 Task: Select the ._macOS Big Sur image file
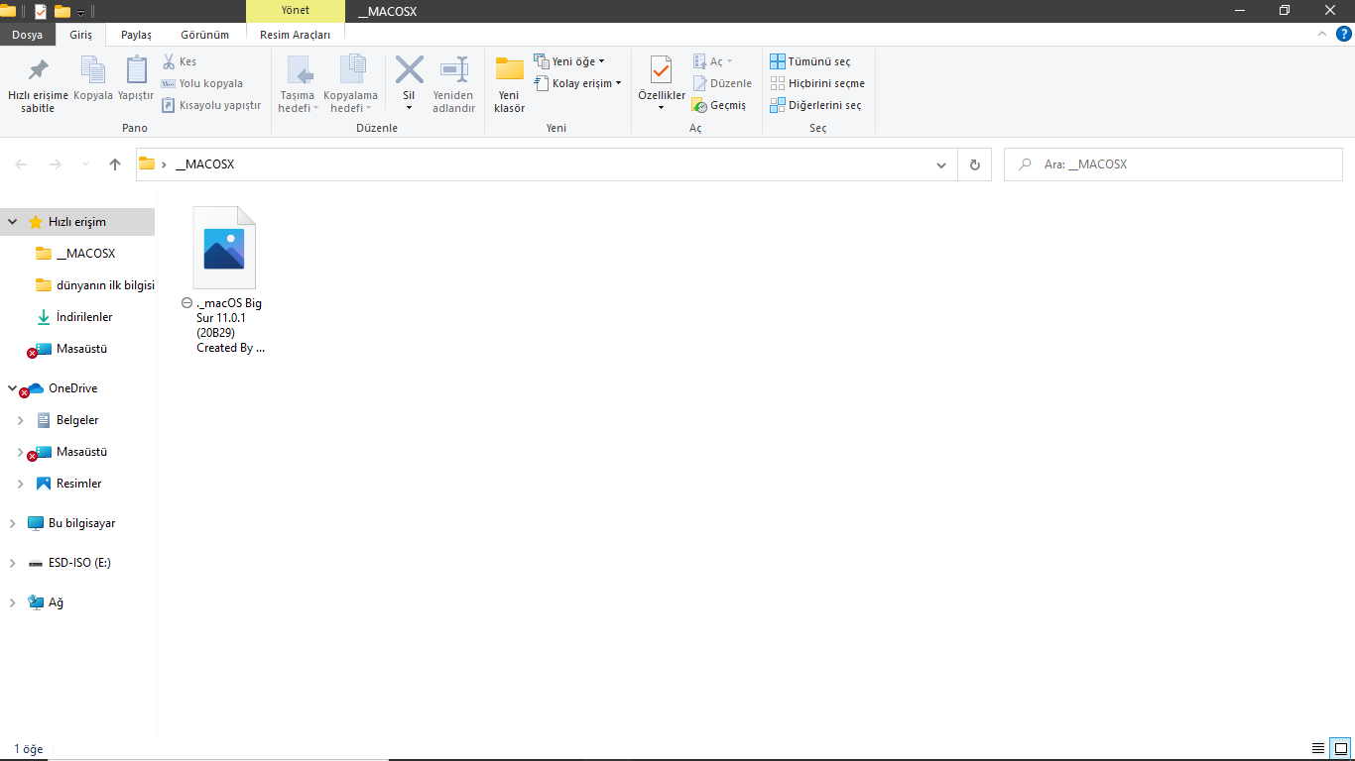(x=224, y=279)
